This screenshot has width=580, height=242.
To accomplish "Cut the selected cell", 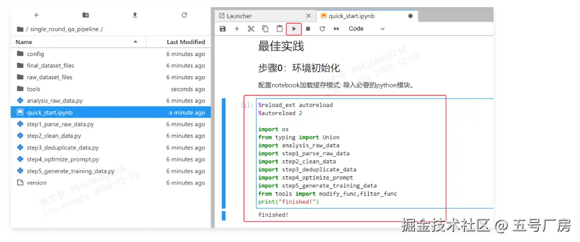I will 251,29.
